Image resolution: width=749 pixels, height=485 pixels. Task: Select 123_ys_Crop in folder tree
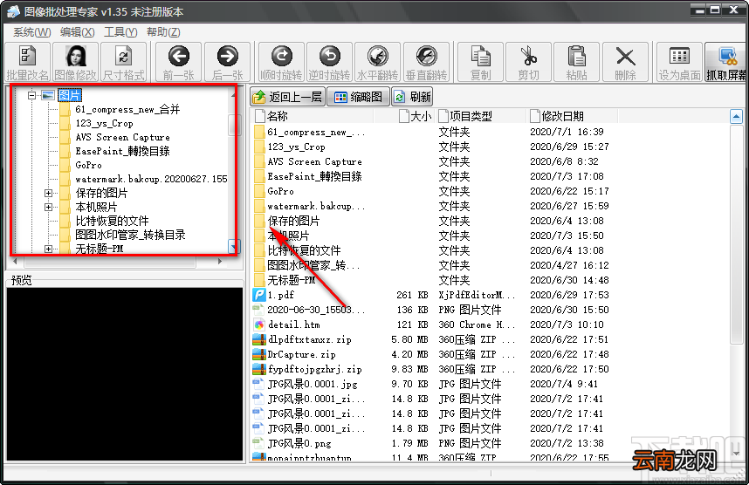coord(104,123)
